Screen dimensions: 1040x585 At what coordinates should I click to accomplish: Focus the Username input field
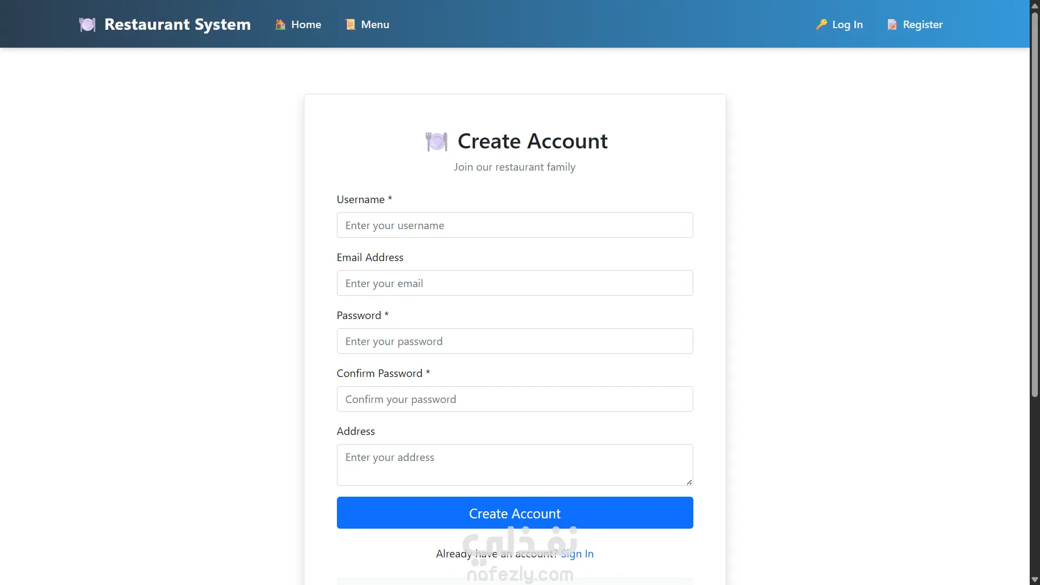click(515, 225)
